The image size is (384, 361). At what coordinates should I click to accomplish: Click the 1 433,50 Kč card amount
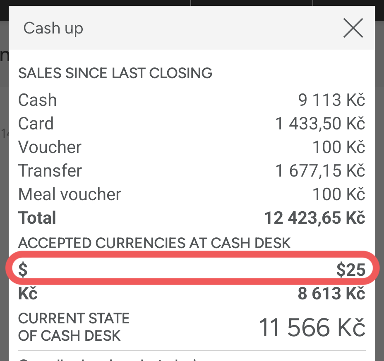tap(320, 124)
